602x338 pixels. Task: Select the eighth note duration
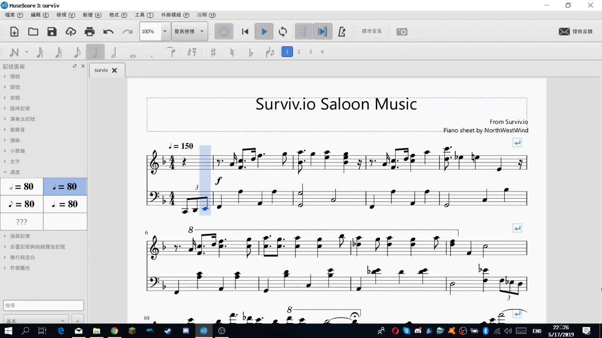(x=77, y=52)
